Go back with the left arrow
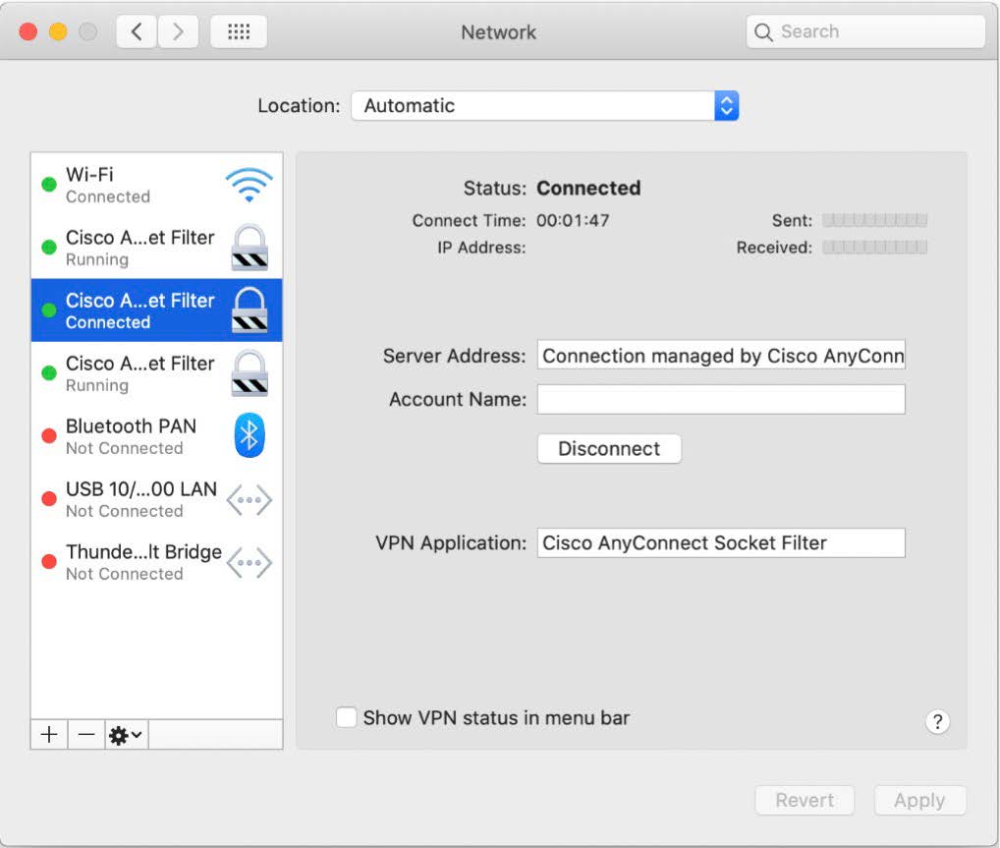Screen dimensions: 1000x848 [x=137, y=32]
